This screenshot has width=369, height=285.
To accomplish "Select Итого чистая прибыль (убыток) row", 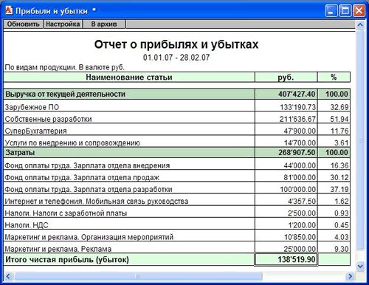I will pos(177,260).
